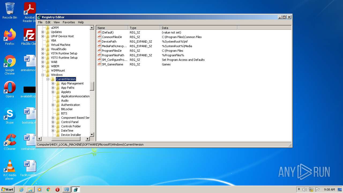Select the SM_GamesName value icon

point(99,64)
